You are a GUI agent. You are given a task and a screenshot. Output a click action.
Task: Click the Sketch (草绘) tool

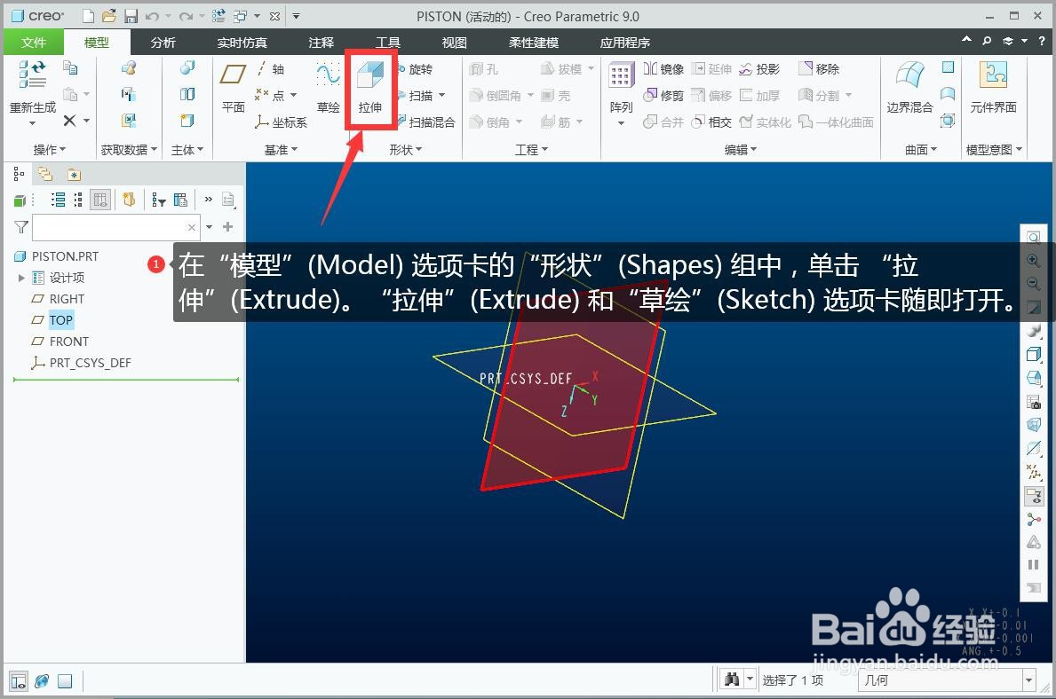point(328,88)
